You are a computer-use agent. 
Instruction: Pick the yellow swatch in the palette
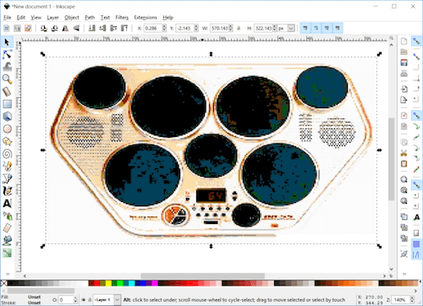[108, 283]
